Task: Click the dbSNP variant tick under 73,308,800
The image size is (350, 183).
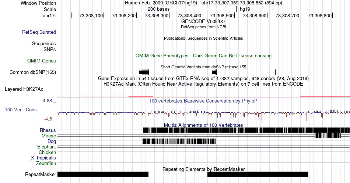Action: pyautogui.click(x=307, y=72)
